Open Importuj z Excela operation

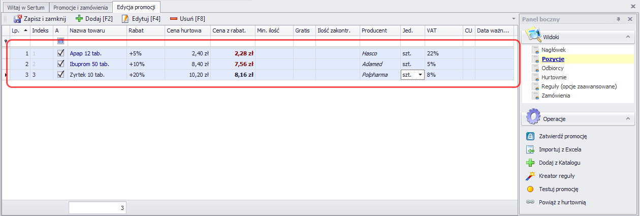tap(560, 149)
